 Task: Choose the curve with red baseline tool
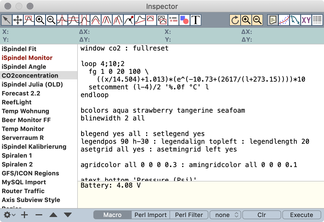coord(140,20)
